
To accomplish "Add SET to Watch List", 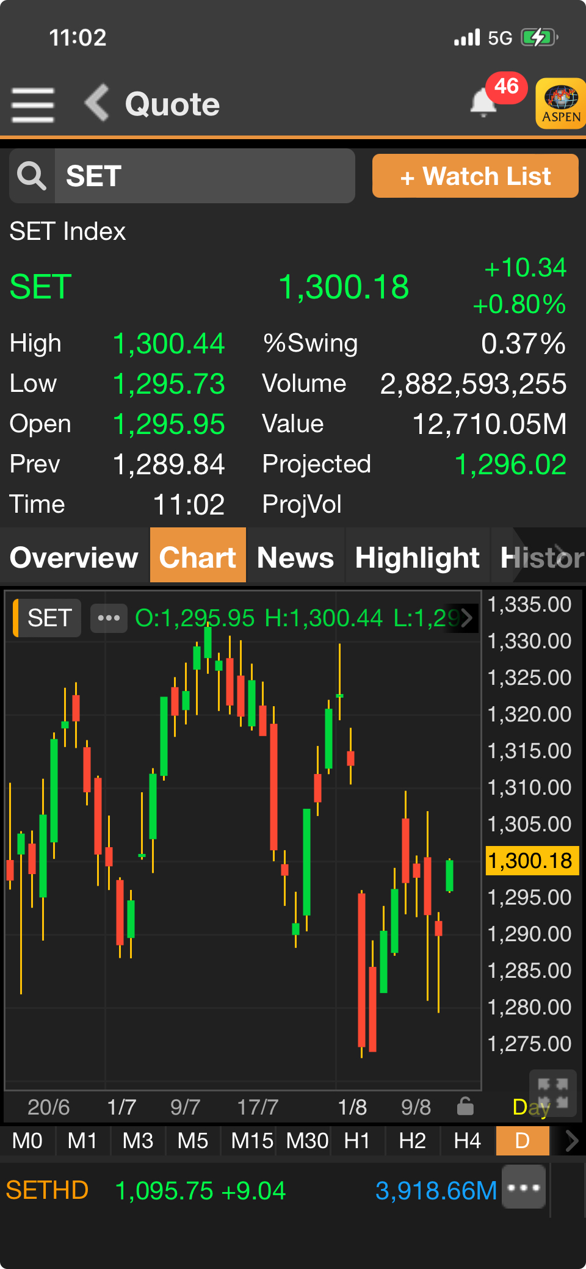I will (476, 176).
